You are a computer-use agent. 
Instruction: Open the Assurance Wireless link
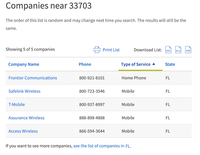click(26, 118)
